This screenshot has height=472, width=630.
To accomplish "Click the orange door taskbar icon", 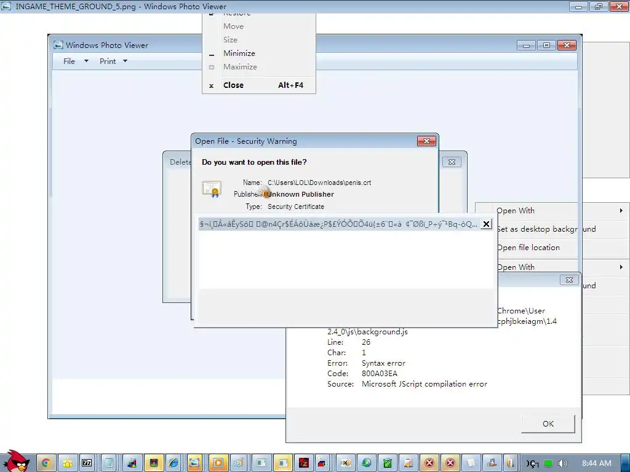I will pos(510,463).
